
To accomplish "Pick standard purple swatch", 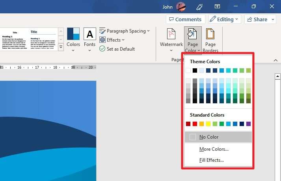I will pyautogui.click(x=249, y=124).
